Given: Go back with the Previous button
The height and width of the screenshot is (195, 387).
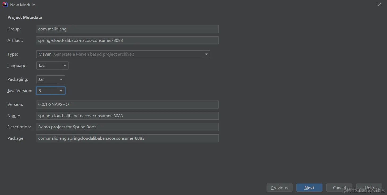Looking at the screenshot, I should pyautogui.click(x=279, y=188).
